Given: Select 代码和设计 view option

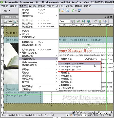Looking at the screenshot, I should [x=39, y=37].
